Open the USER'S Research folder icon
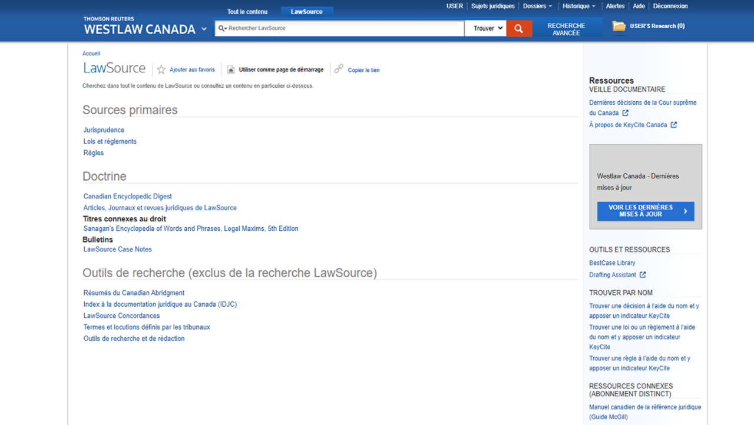This screenshot has height=425, width=754. [x=619, y=26]
